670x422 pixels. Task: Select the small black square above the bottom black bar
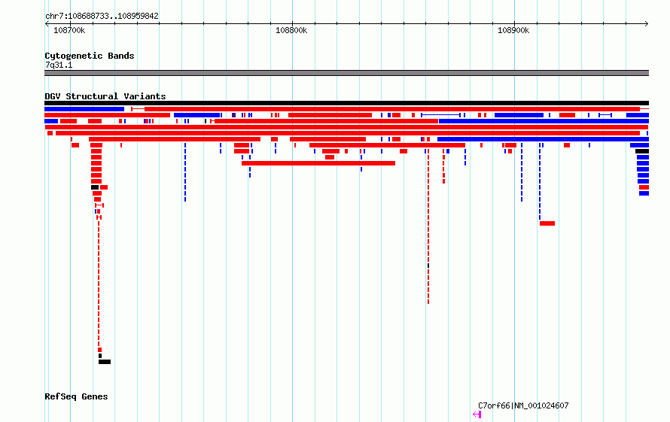click(100, 356)
